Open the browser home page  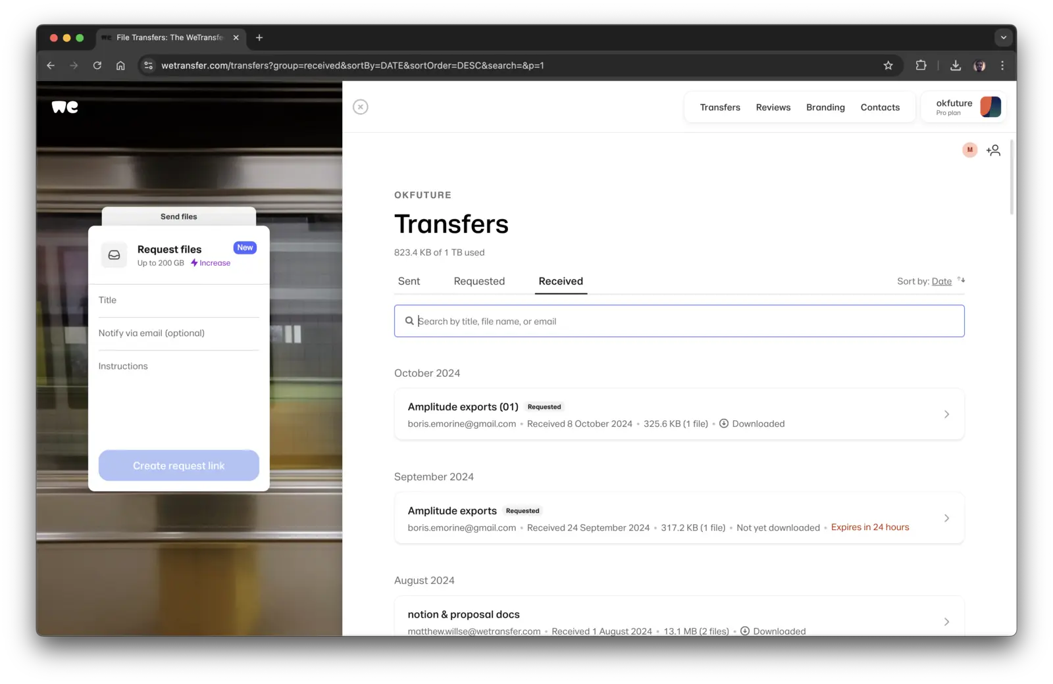pyautogui.click(x=120, y=66)
